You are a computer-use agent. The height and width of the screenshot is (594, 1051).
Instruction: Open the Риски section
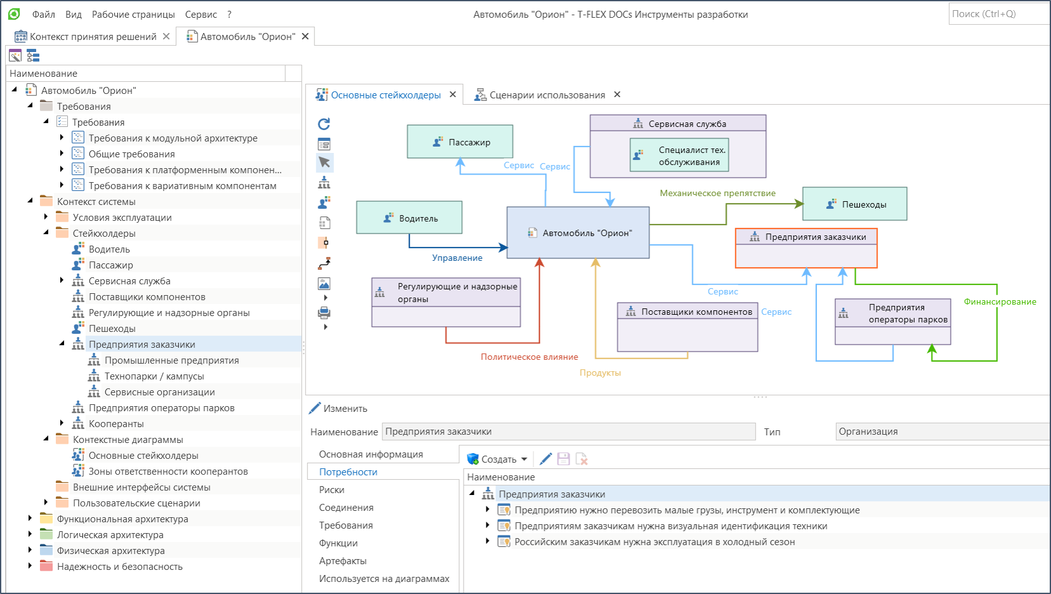click(x=332, y=489)
